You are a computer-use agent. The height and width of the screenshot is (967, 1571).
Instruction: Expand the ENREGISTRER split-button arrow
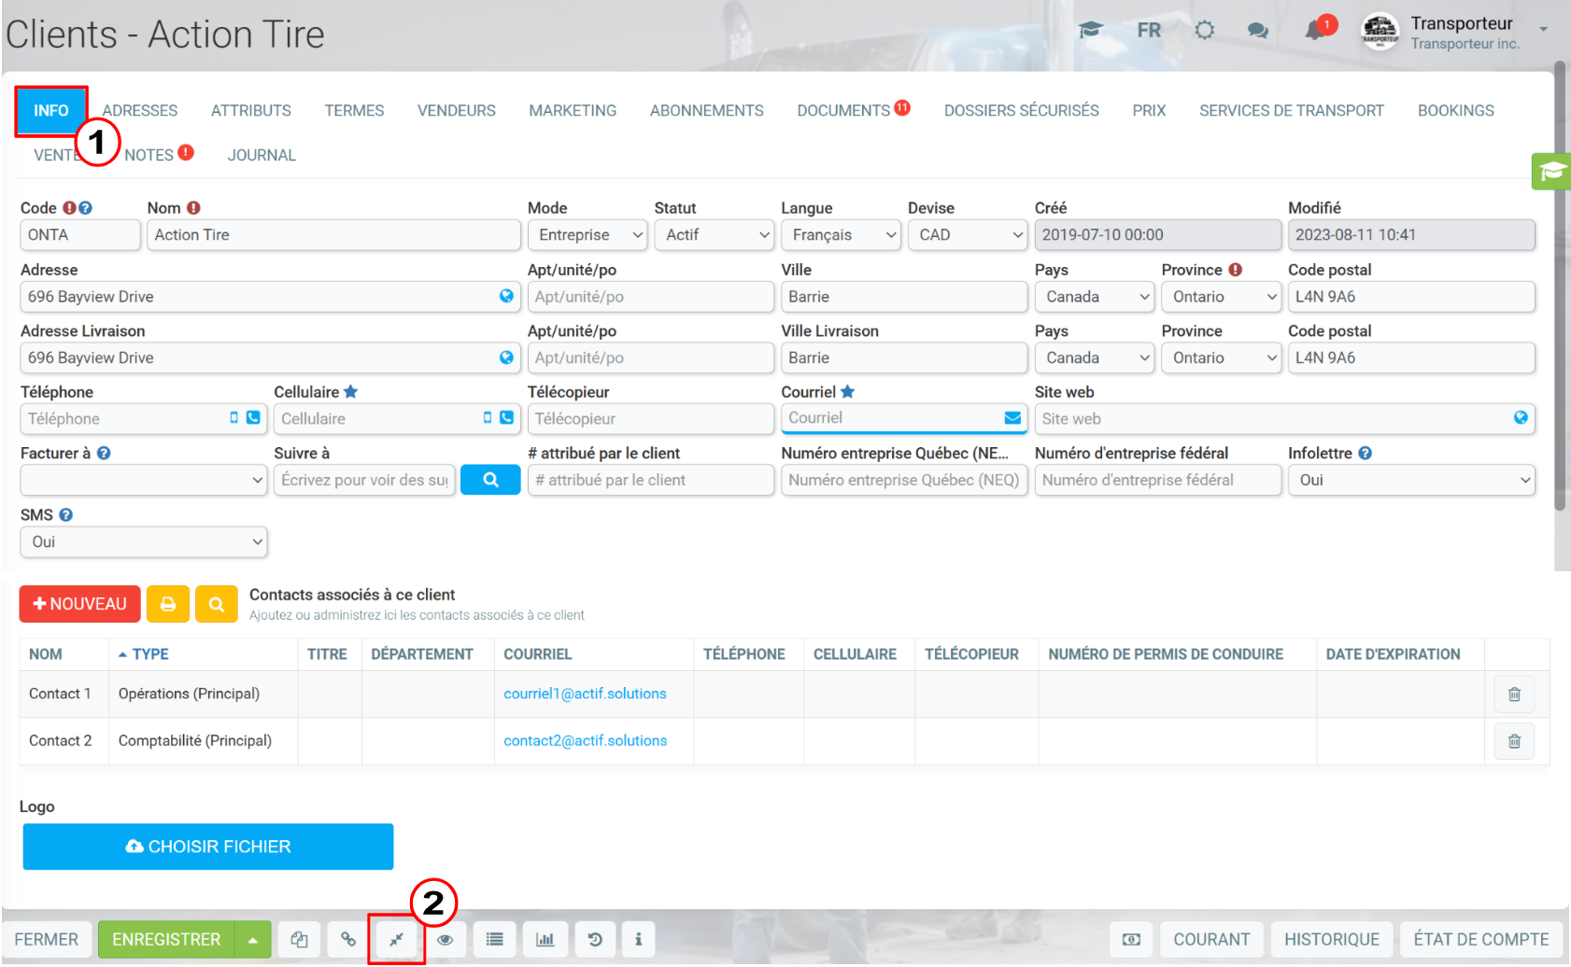(253, 940)
